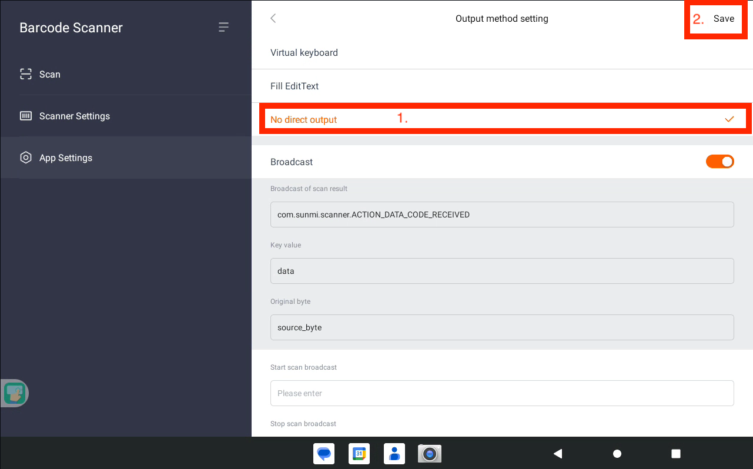
Task: Select Virtual keyboard output method
Action: pos(502,52)
